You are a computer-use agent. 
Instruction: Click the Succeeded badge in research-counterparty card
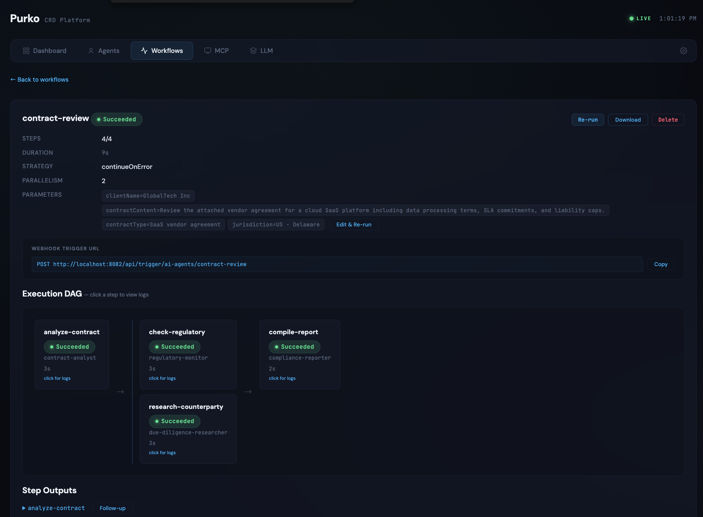click(x=175, y=421)
